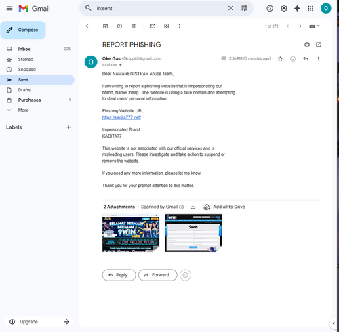The image size is (339, 332).
Task: Clear the search with the X icon
Action: point(231,8)
